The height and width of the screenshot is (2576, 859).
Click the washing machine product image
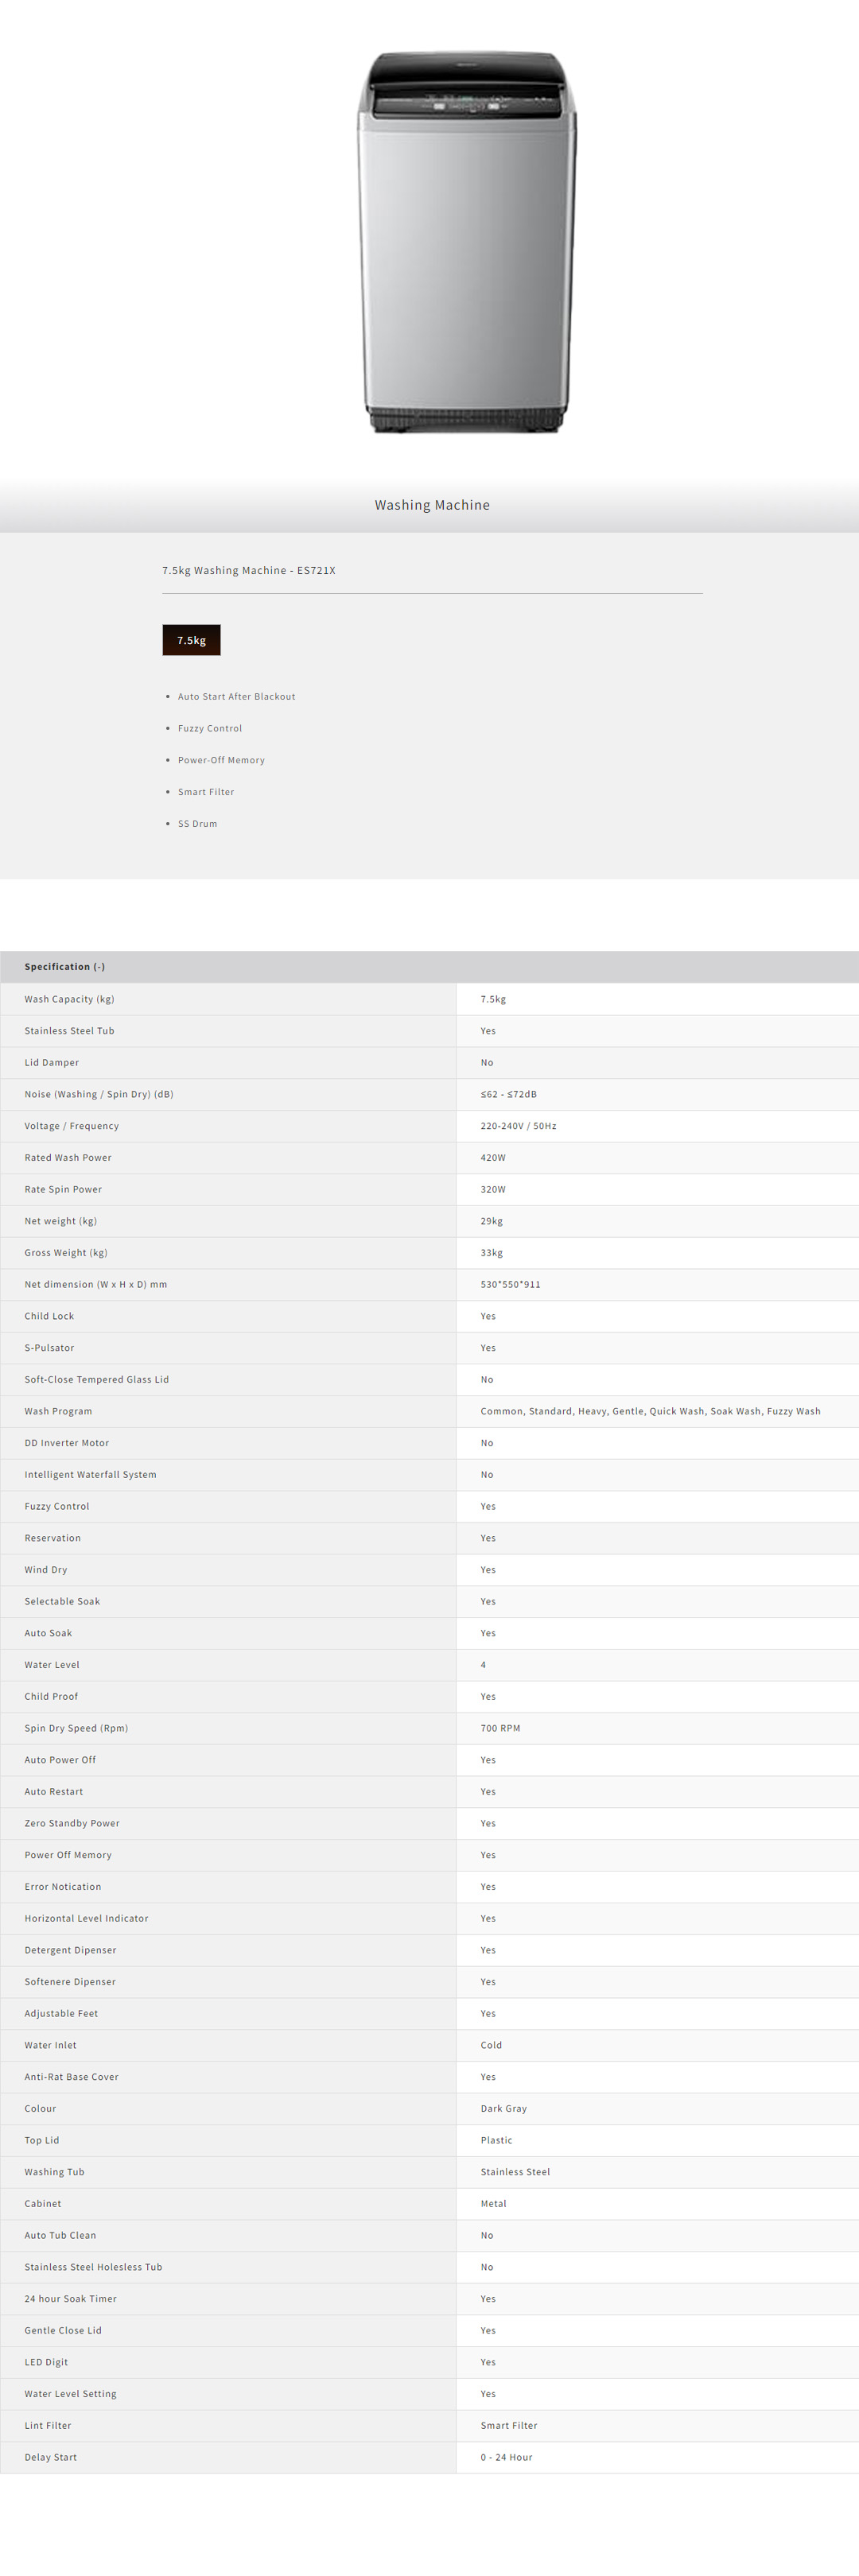point(466,242)
